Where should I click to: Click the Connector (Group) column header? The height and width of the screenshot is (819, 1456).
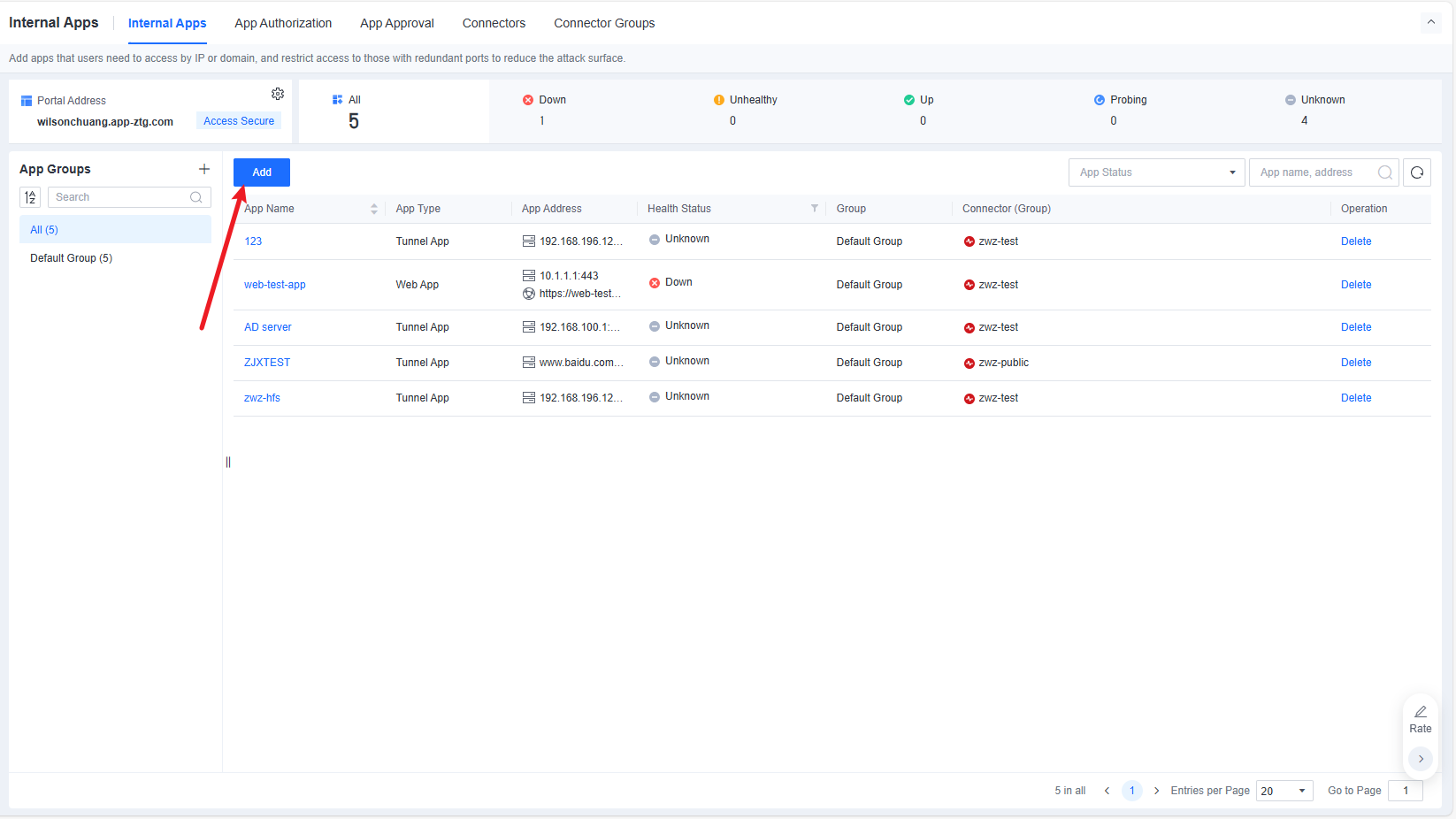coord(1007,209)
